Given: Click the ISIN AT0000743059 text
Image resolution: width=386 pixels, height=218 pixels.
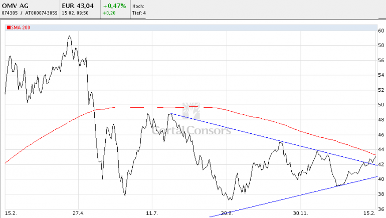Looking at the screenshot, I should [x=41, y=13].
